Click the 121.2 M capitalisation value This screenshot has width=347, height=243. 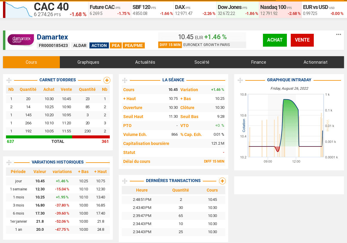(218, 143)
